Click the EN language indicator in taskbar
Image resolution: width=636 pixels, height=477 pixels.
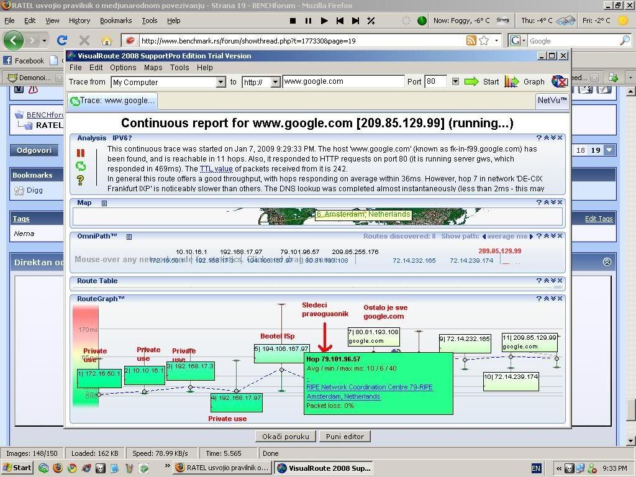click(536, 468)
